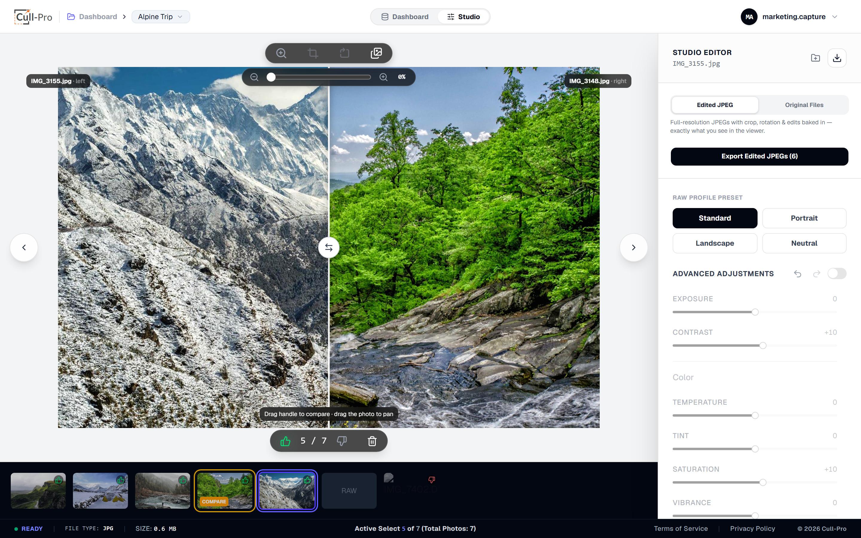Select the green hills thumbnail in filmstrip
This screenshot has width=861, height=538.
38,491
